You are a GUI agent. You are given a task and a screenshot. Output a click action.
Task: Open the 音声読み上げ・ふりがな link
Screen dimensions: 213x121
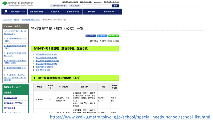[x=70, y=2]
